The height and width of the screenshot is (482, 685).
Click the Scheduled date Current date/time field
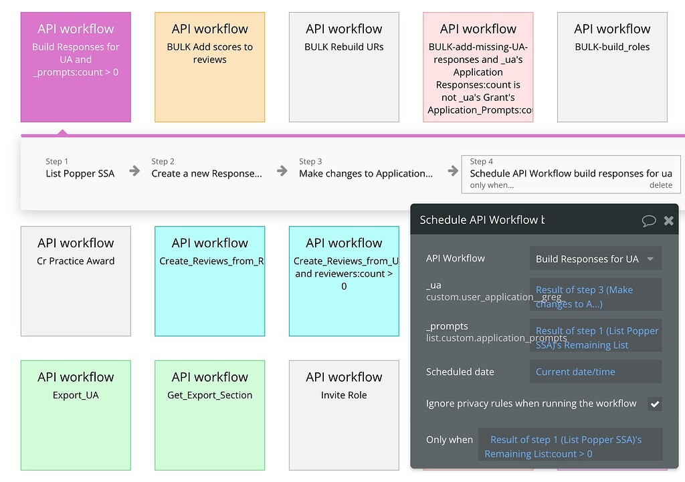coord(595,372)
